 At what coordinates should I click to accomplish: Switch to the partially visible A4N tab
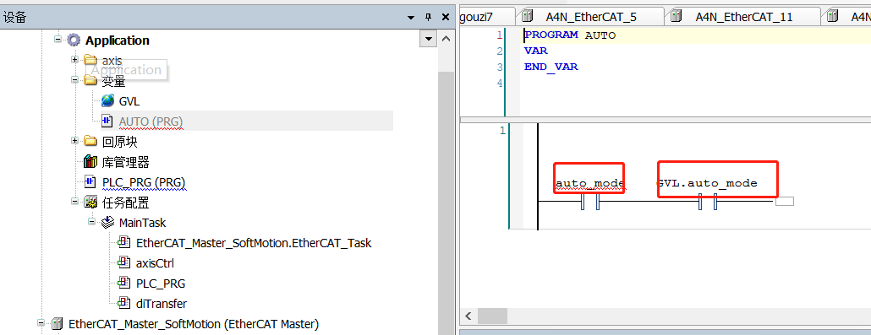coord(847,17)
